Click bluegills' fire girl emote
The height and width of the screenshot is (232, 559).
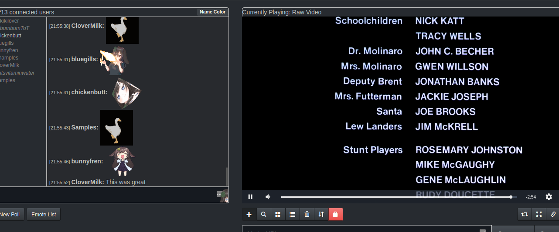coord(114,61)
